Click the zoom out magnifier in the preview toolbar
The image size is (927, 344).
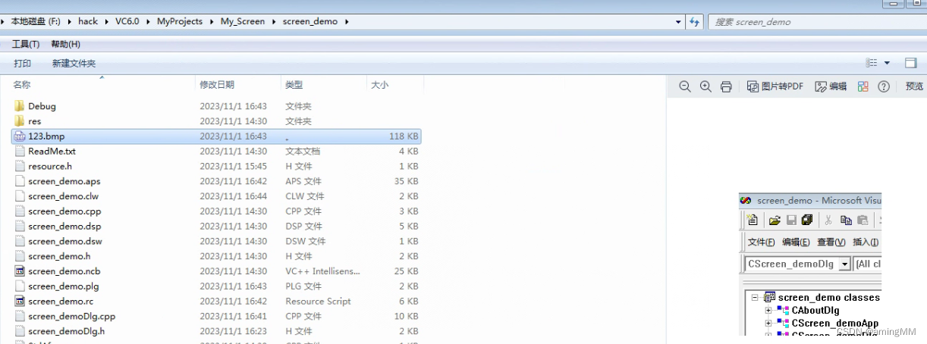[685, 86]
